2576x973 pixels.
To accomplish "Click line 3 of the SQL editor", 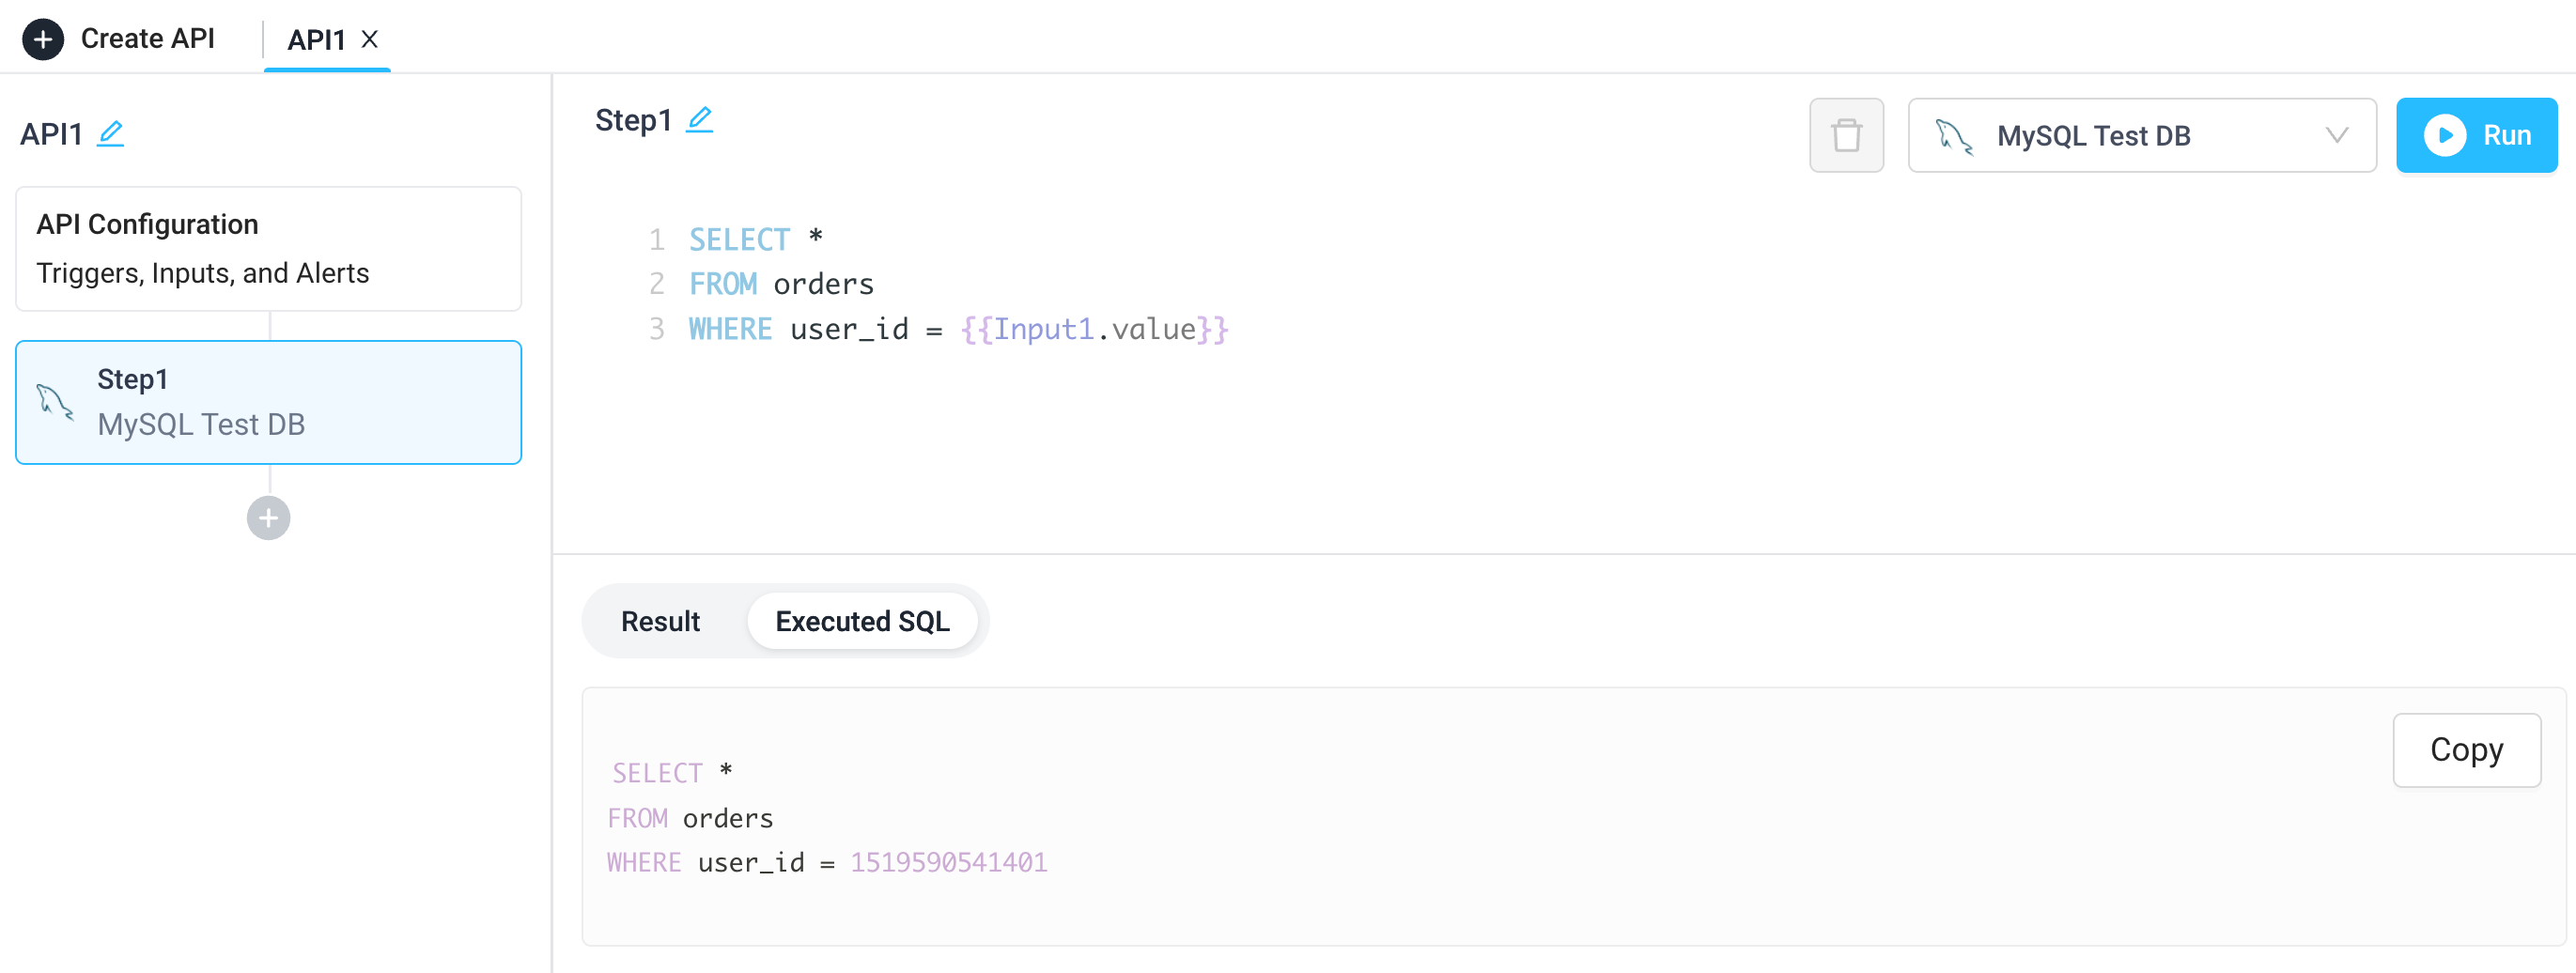I will pyautogui.click(x=960, y=329).
